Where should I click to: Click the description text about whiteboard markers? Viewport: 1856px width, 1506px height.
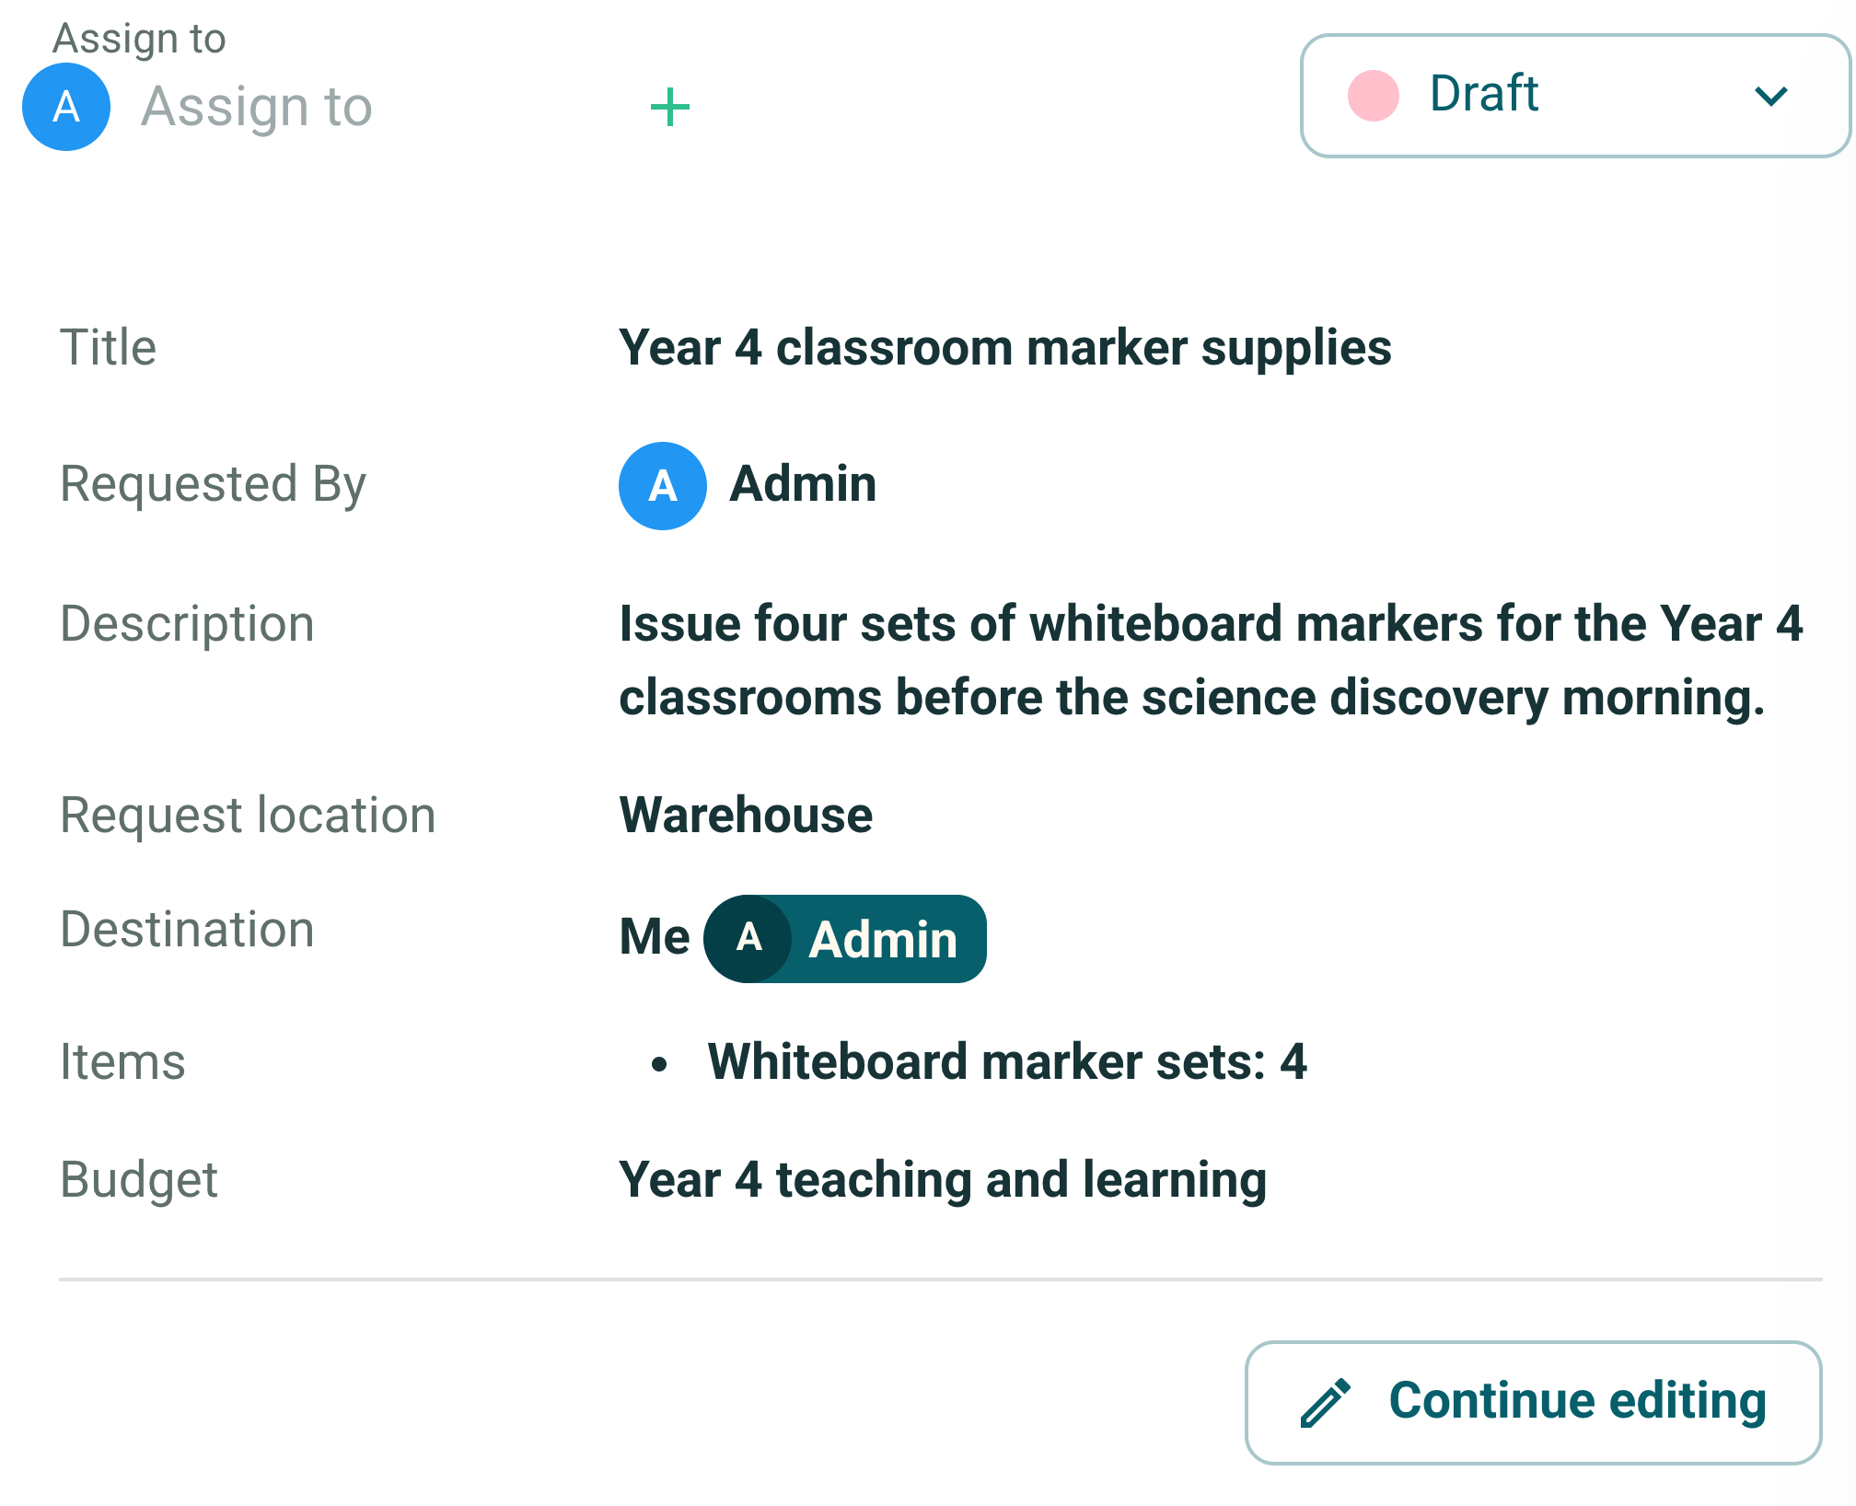tap(1211, 660)
